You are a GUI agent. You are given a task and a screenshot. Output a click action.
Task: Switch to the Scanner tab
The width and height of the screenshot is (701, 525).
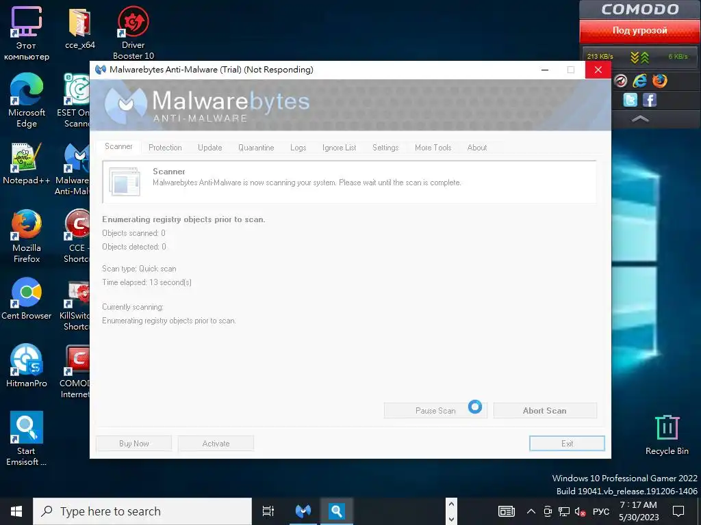pyautogui.click(x=118, y=146)
